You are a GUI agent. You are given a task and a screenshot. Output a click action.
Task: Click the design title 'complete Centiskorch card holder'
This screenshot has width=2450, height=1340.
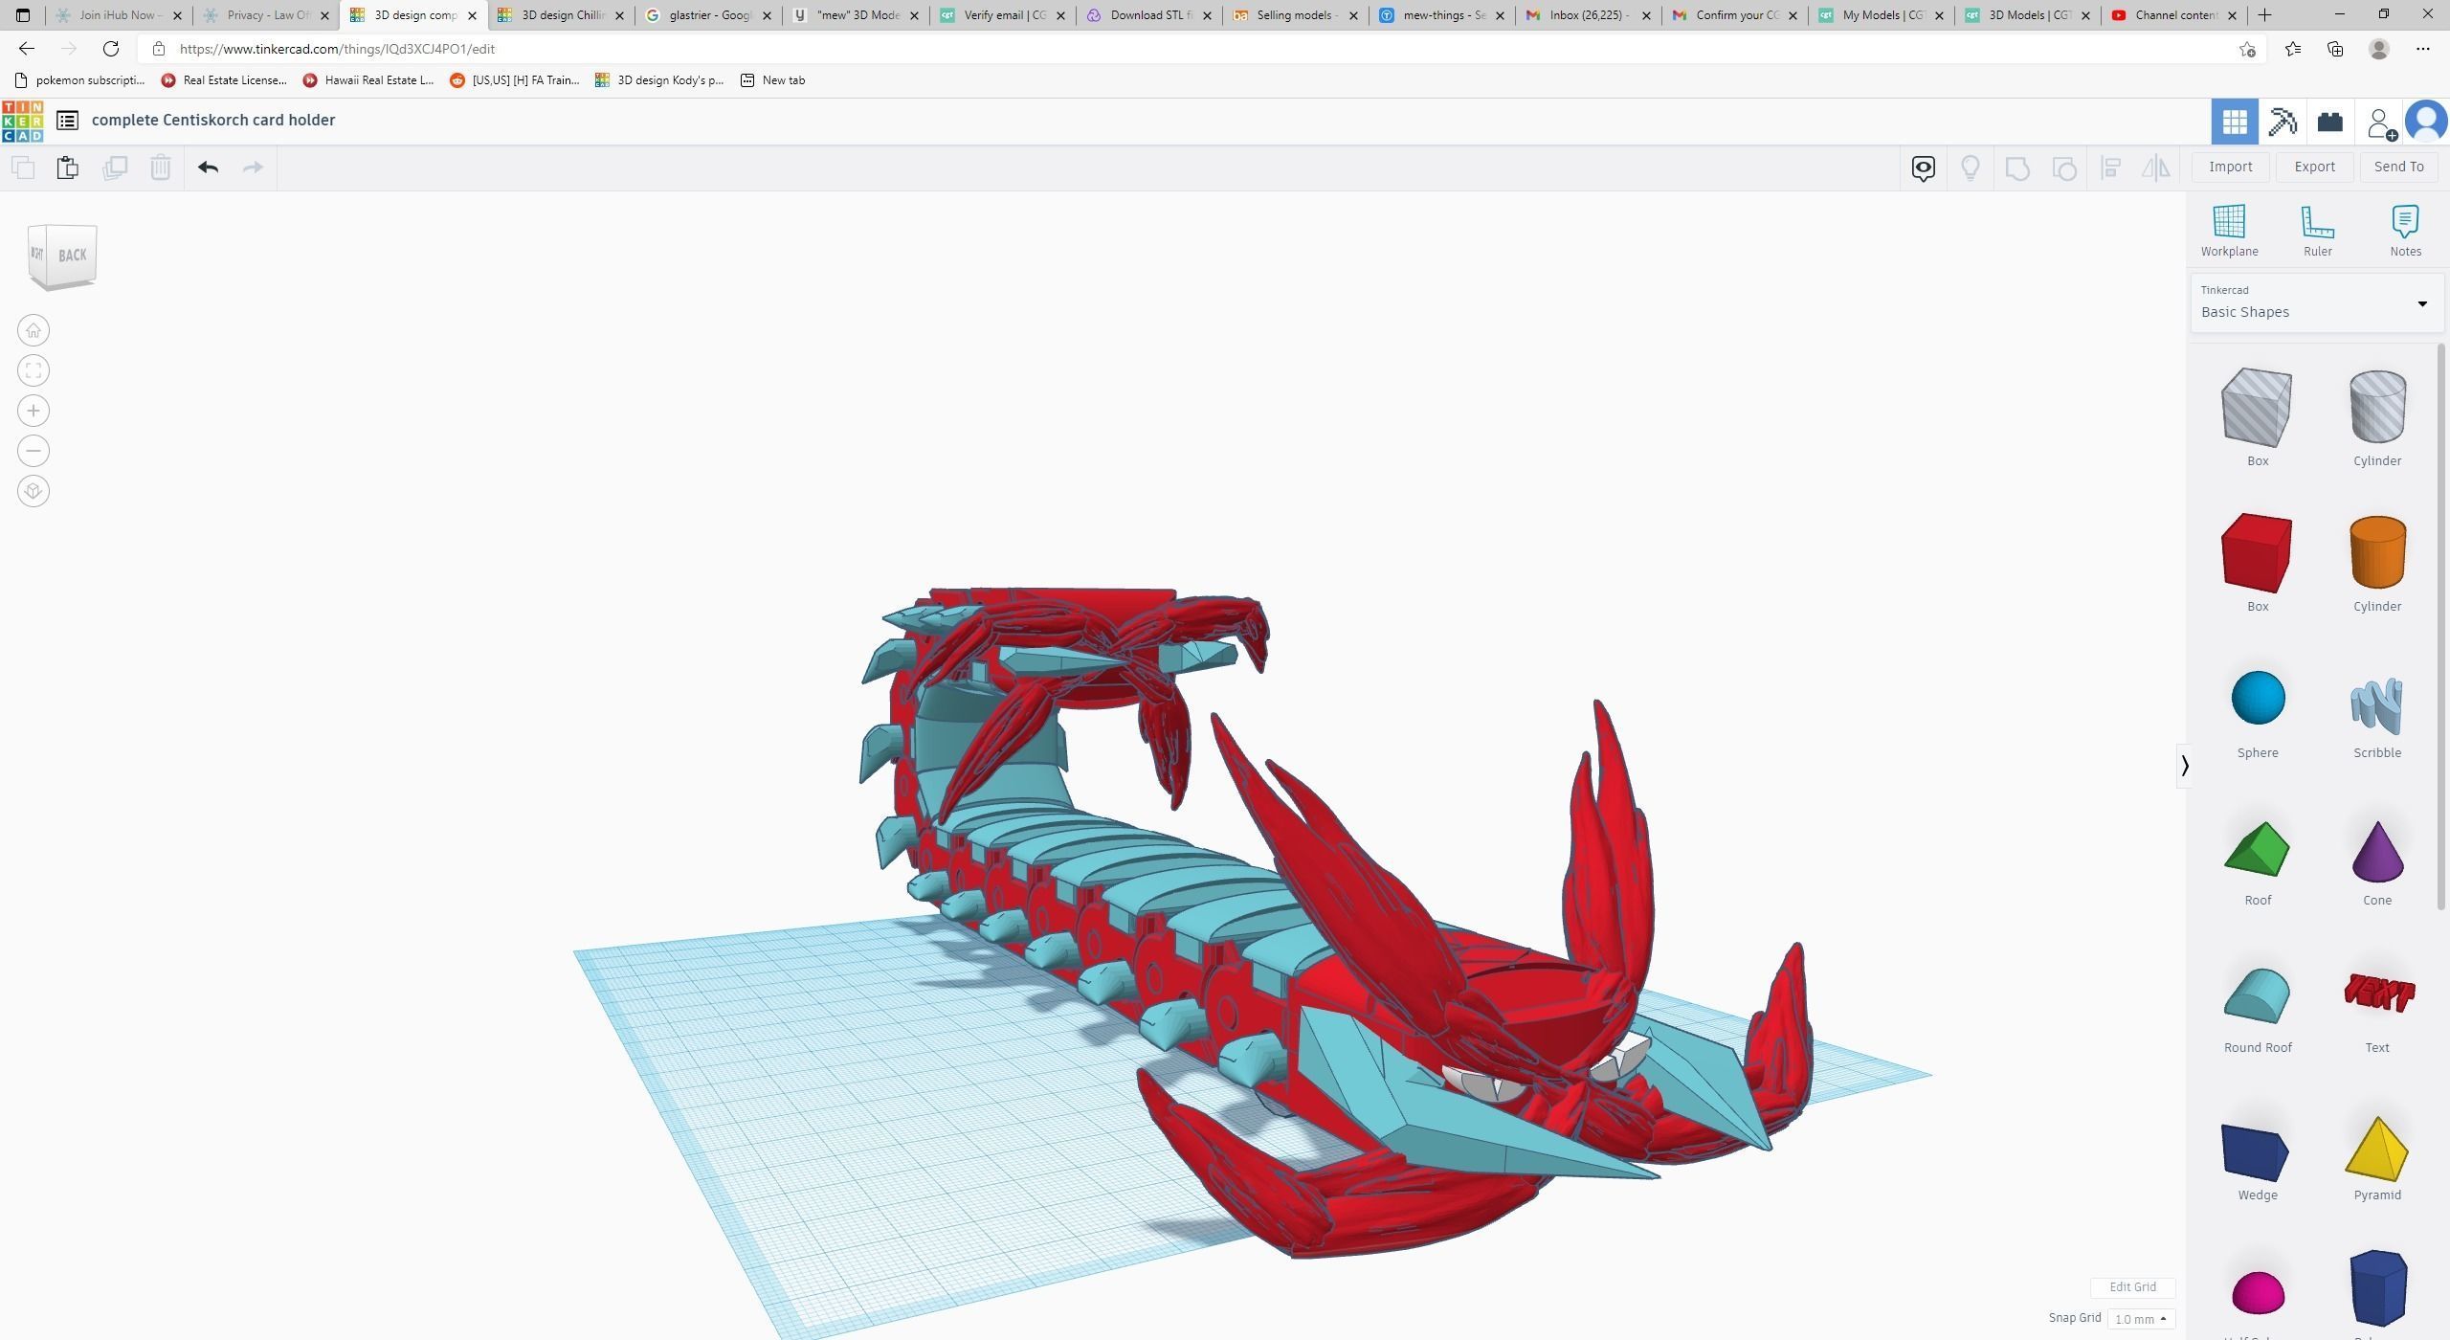213,120
